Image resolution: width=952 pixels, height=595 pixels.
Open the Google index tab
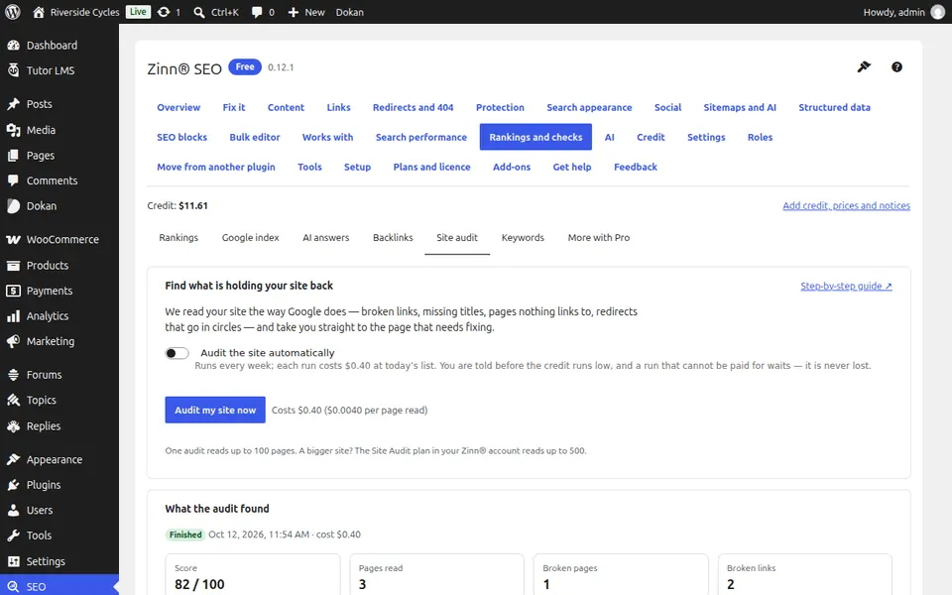(250, 237)
